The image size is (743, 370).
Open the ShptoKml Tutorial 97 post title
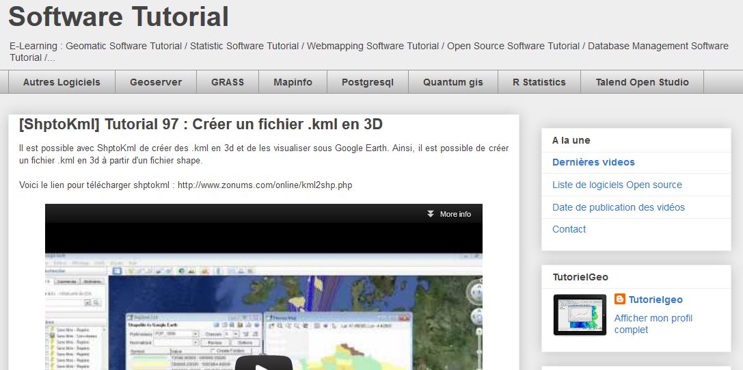[x=201, y=124]
